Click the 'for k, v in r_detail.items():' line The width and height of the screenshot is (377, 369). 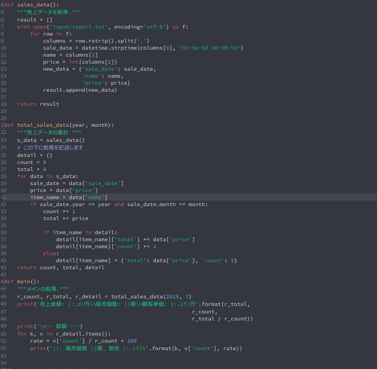click(x=64, y=334)
